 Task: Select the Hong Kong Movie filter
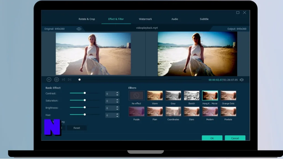210,96
